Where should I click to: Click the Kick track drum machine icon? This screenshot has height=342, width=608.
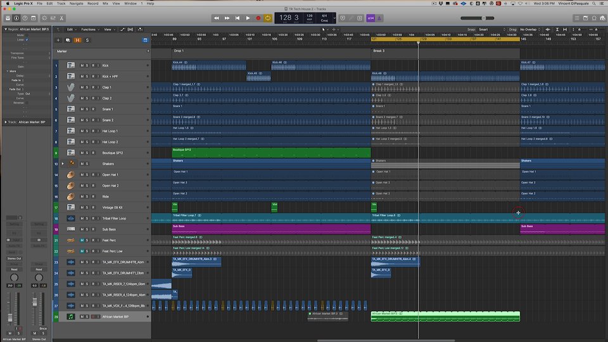coord(70,65)
